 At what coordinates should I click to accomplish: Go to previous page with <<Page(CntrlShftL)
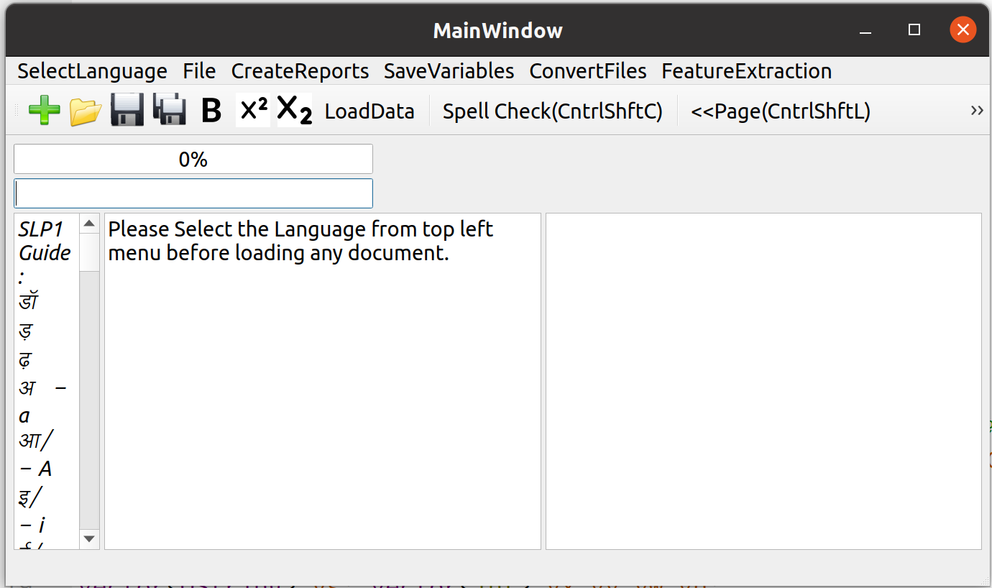(781, 111)
